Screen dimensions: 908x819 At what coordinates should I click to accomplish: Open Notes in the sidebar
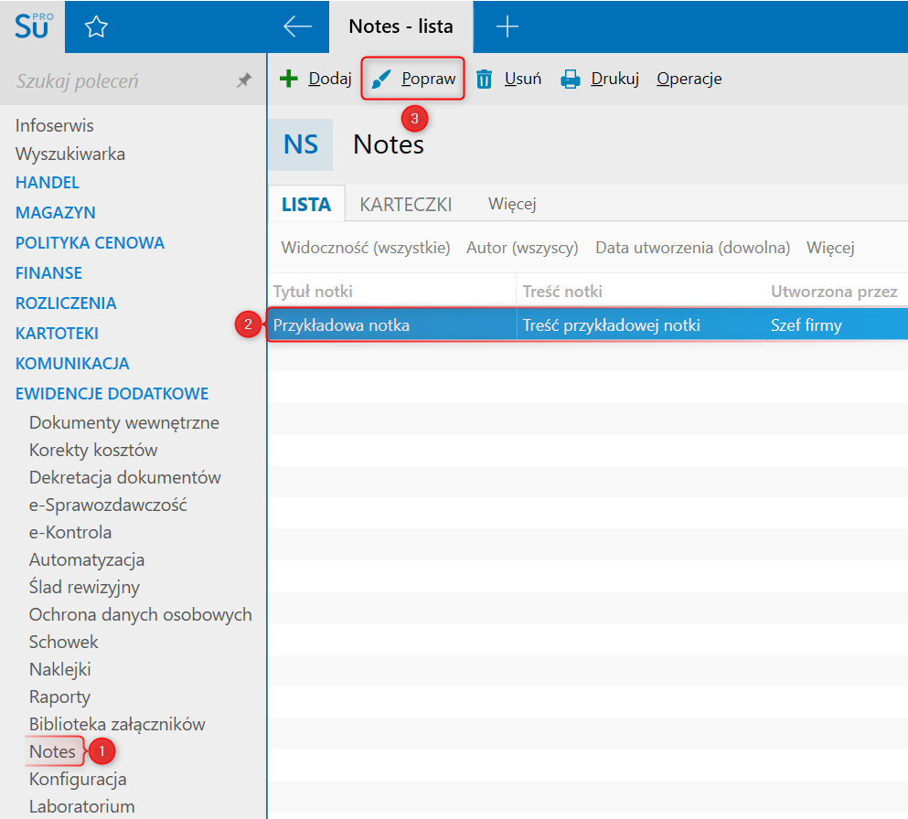point(52,751)
